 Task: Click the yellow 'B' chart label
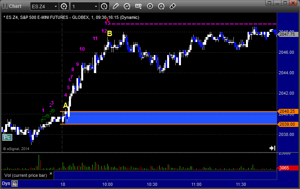(110, 33)
